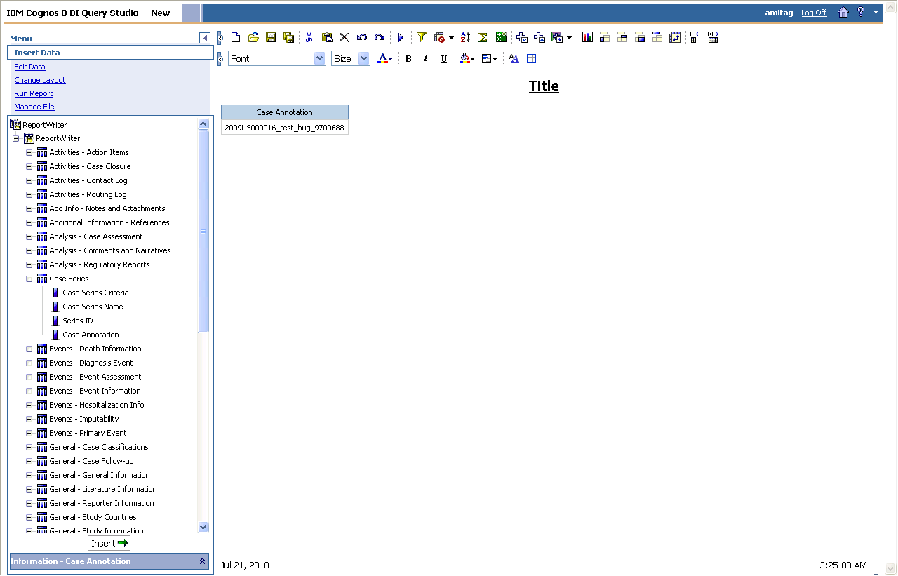The width and height of the screenshot is (898, 576).
Task: Collapse the group using the toolbar icon
Action: click(x=695, y=37)
